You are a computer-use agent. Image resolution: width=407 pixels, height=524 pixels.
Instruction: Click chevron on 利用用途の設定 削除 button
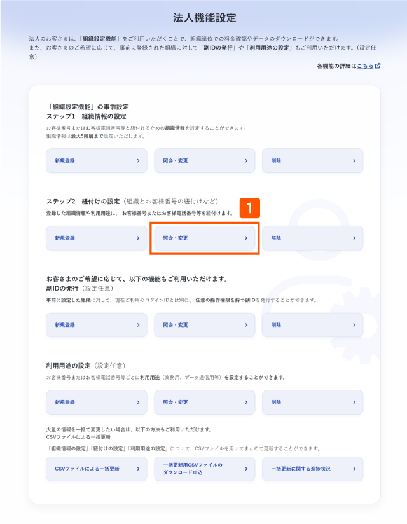pos(355,403)
